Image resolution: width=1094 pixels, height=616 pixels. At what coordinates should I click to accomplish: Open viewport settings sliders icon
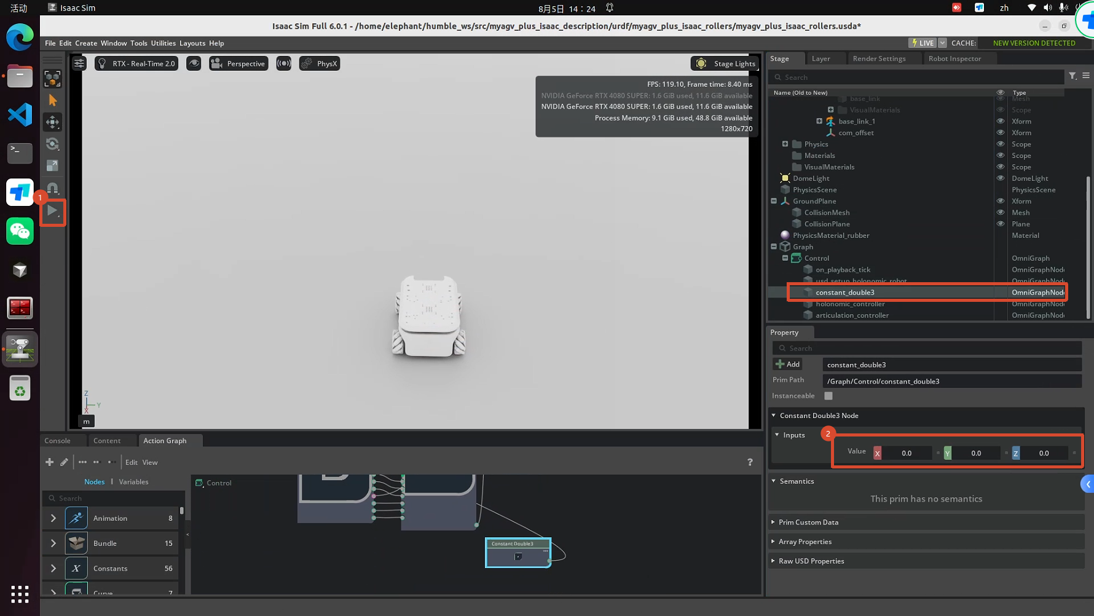tap(79, 63)
